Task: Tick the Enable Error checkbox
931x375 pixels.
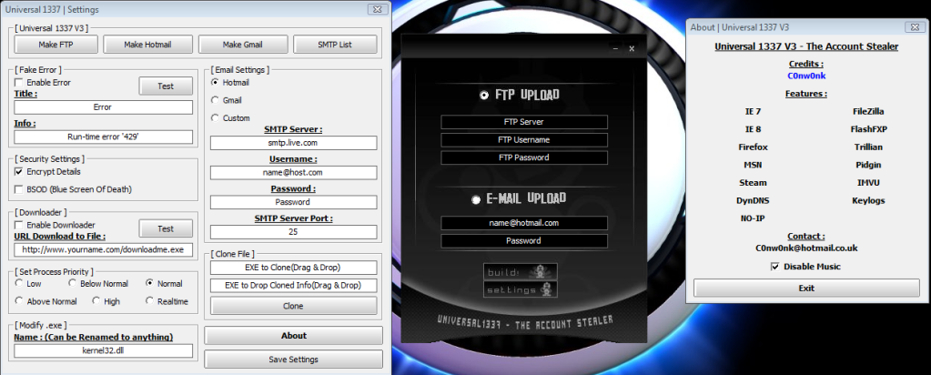Action: click(x=19, y=83)
